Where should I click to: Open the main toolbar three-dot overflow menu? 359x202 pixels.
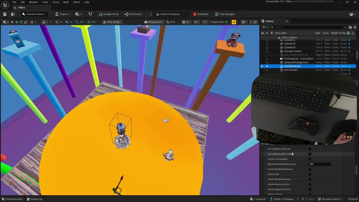[151, 14]
